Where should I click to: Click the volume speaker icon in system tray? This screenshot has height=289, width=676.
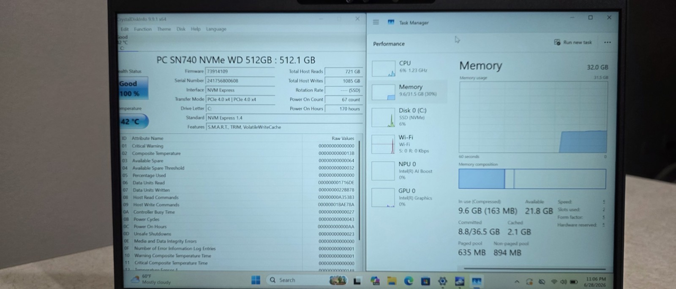coord(563,281)
